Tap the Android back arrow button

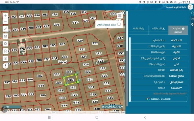point(145,117)
